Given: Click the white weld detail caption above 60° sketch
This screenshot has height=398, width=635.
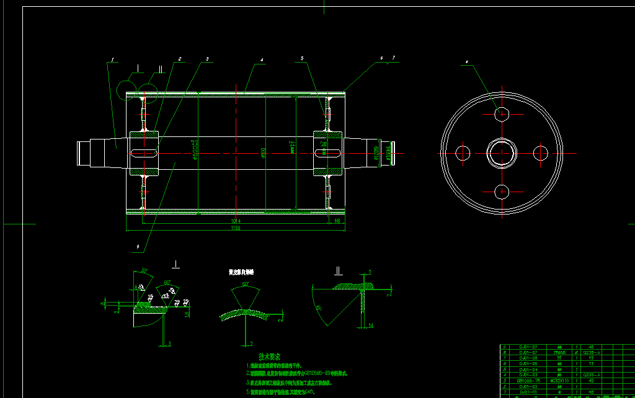Looking at the screenshot, I should coord(241,272).
